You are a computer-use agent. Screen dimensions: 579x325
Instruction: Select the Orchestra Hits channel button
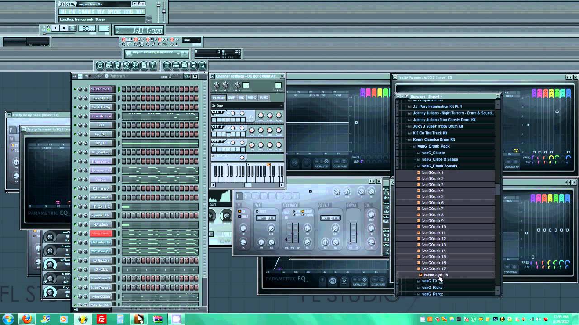tap(101, 242)
